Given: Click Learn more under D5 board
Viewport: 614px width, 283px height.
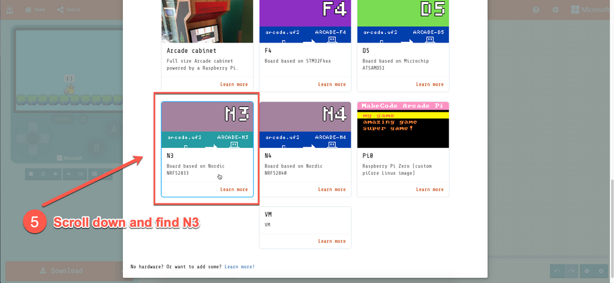Looking at the screenshot, I should coord(430,84).
